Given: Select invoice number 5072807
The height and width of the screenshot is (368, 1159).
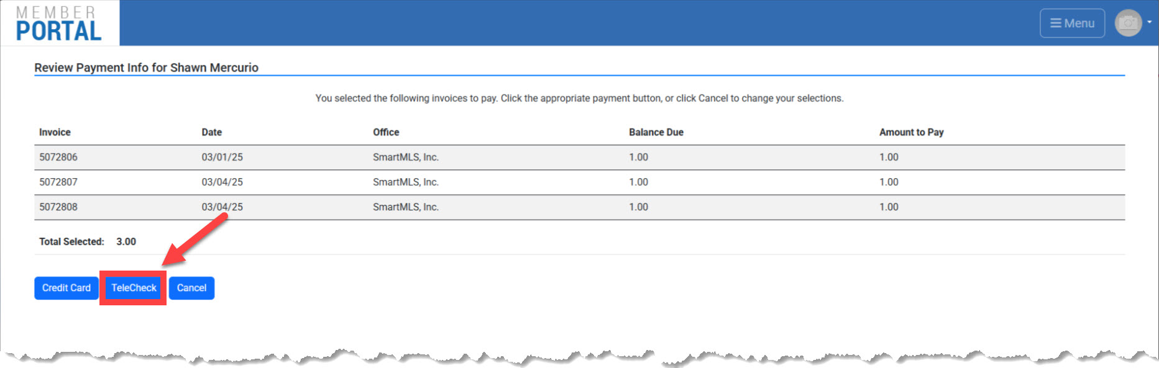Looking at the screenshot, I should click(x=58, y=182).
